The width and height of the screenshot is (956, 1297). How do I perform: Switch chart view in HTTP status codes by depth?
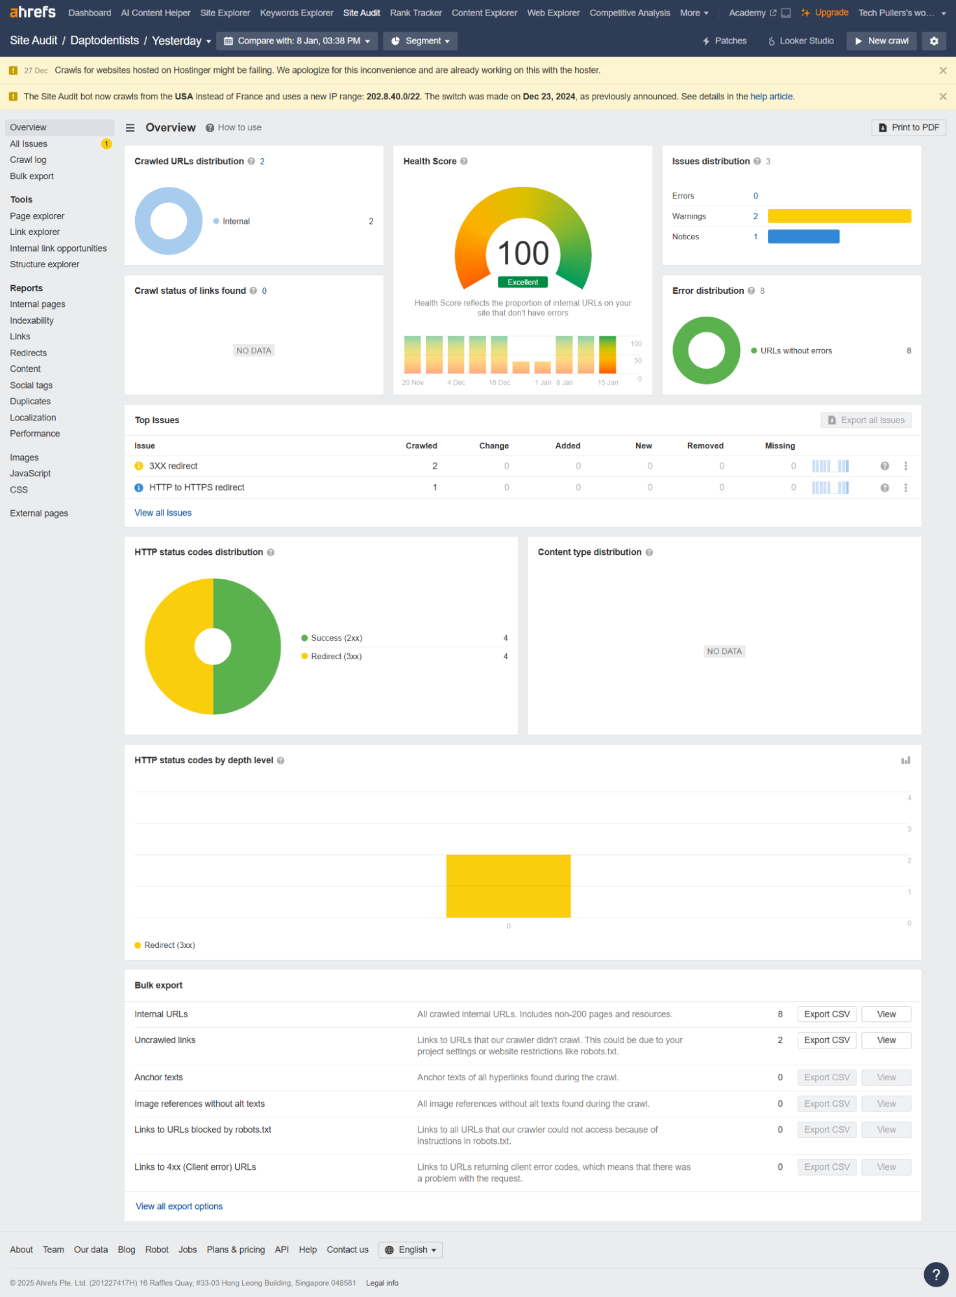point(905,760)
